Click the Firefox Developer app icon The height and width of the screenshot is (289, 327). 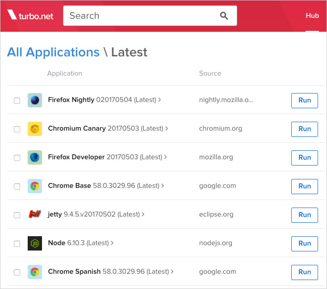click(x=35, y=157)
